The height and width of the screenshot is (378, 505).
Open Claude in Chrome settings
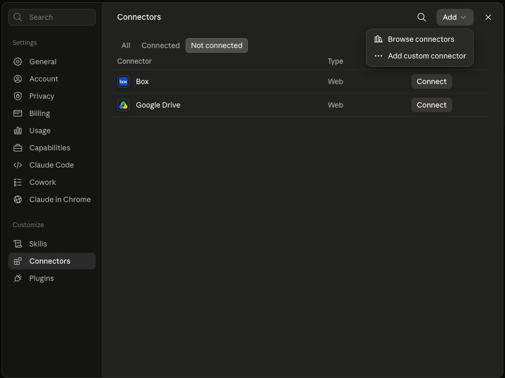pos(52,199)
